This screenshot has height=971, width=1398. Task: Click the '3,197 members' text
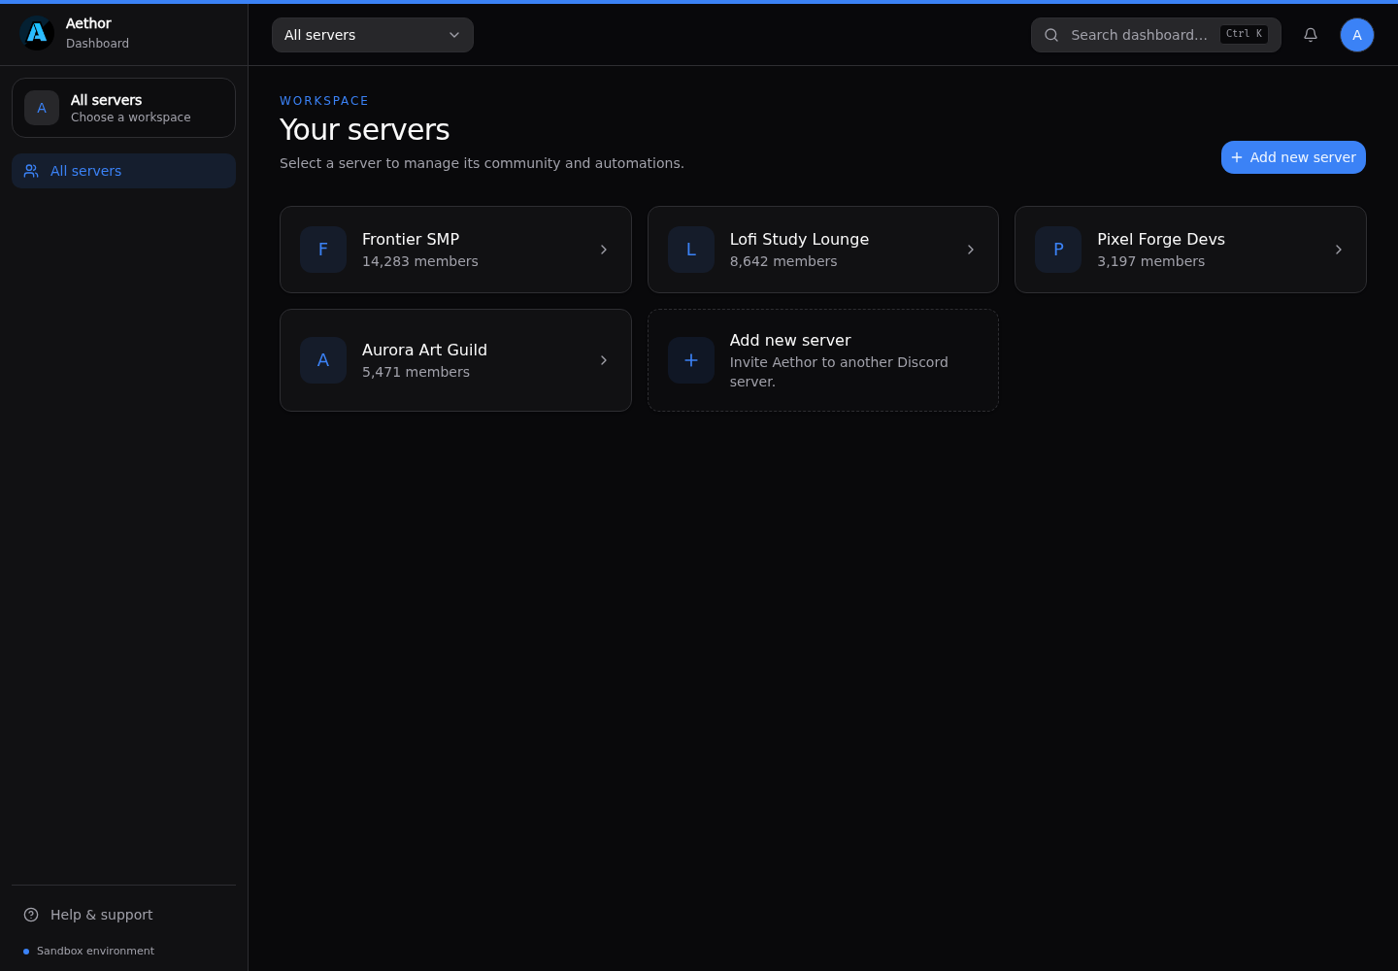(x=1150, y=261)
